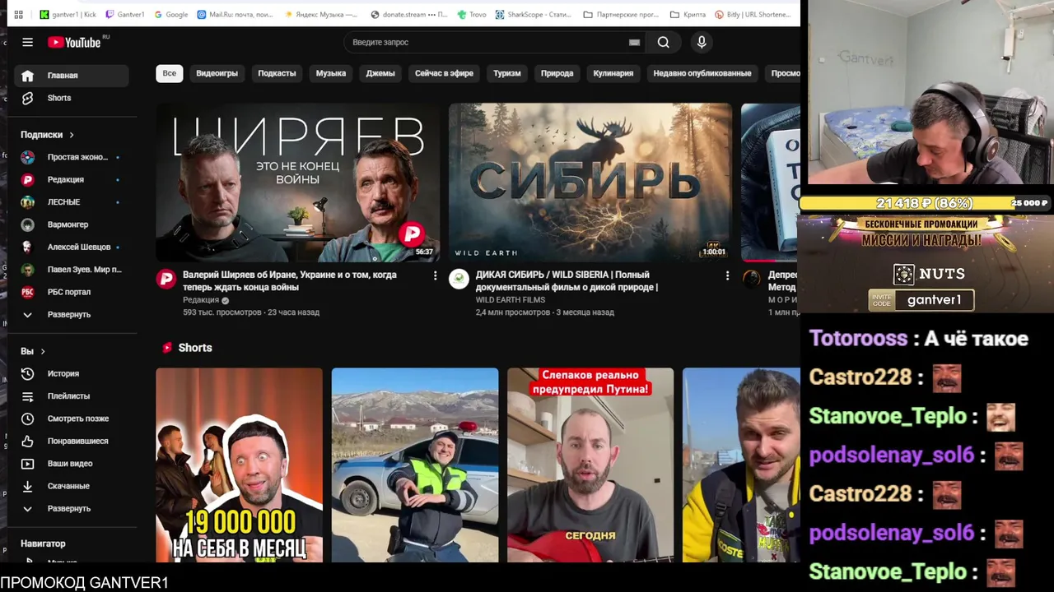The height and width of the screenshot is (592, 1054).
Task: Open Google bookmark
Action: tap(170, 14)
